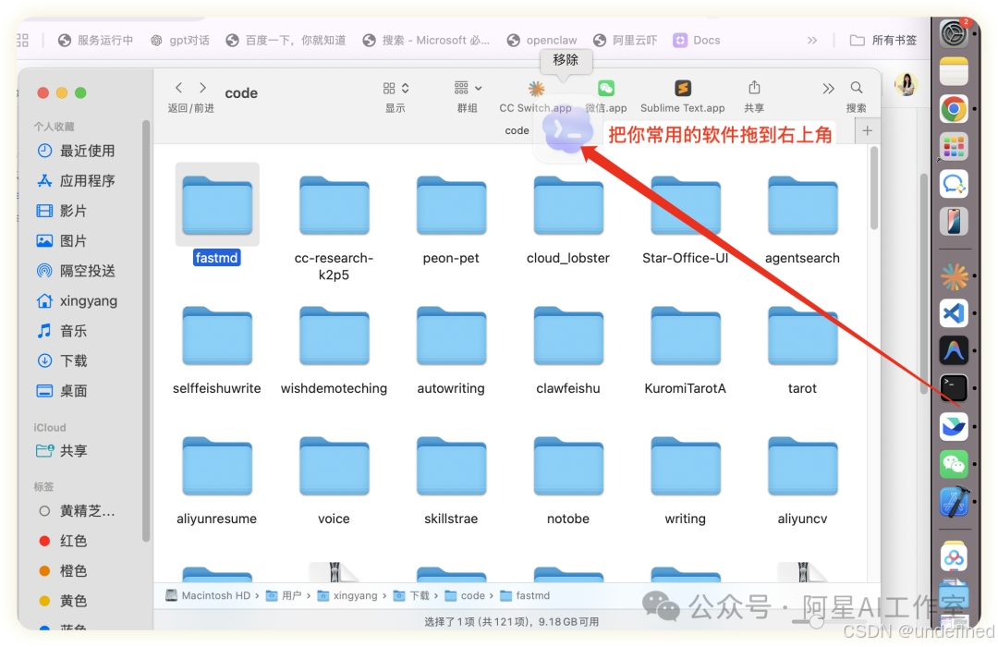Go back in Finder navigation
998x647 pixels.
coord(179,88)
